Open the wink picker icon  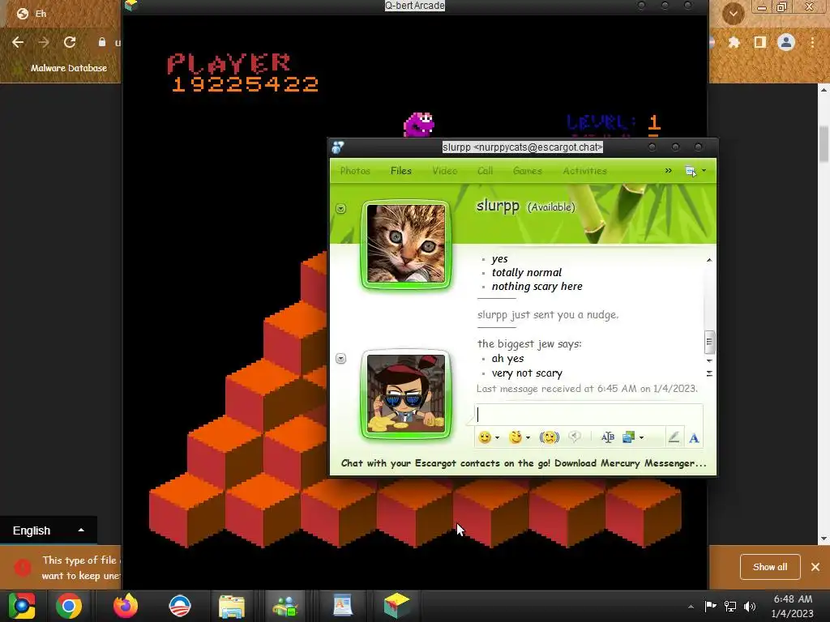[515, 437]
